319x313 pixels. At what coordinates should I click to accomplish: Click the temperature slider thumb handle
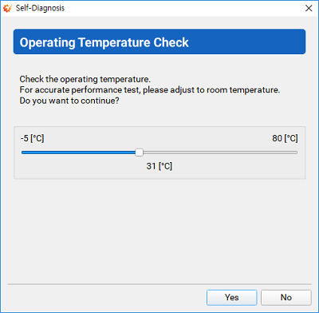140,153
